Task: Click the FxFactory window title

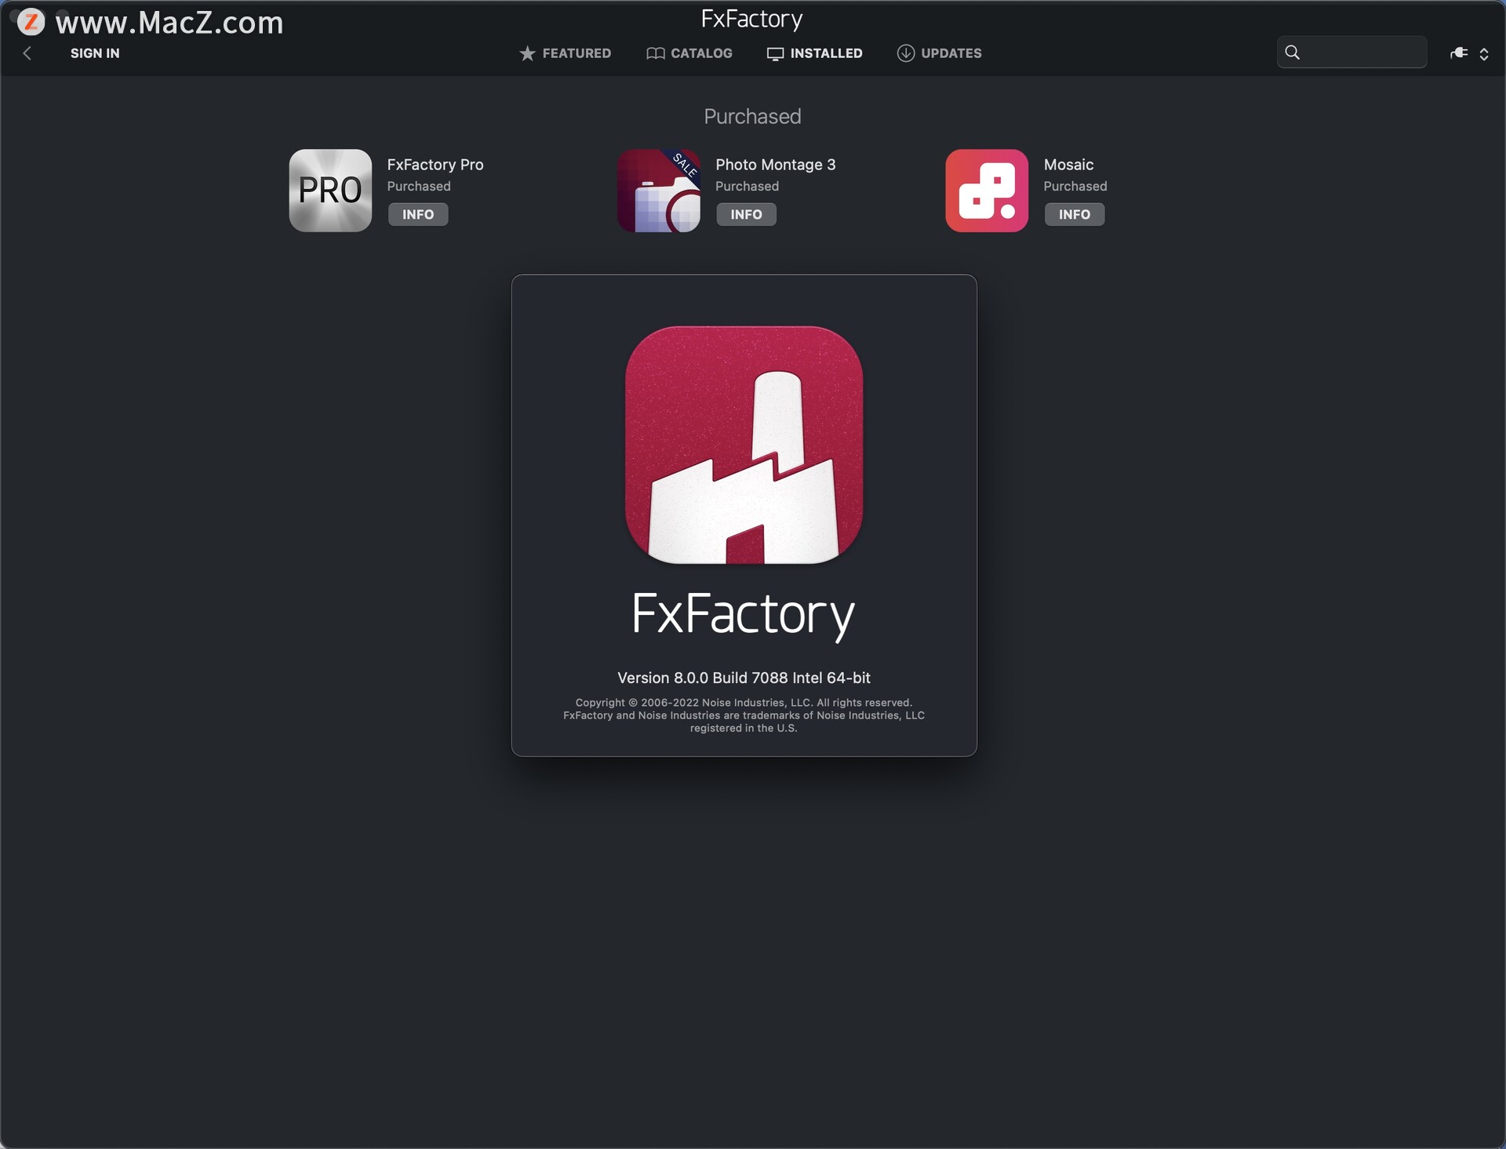Action: pos(751,19)
